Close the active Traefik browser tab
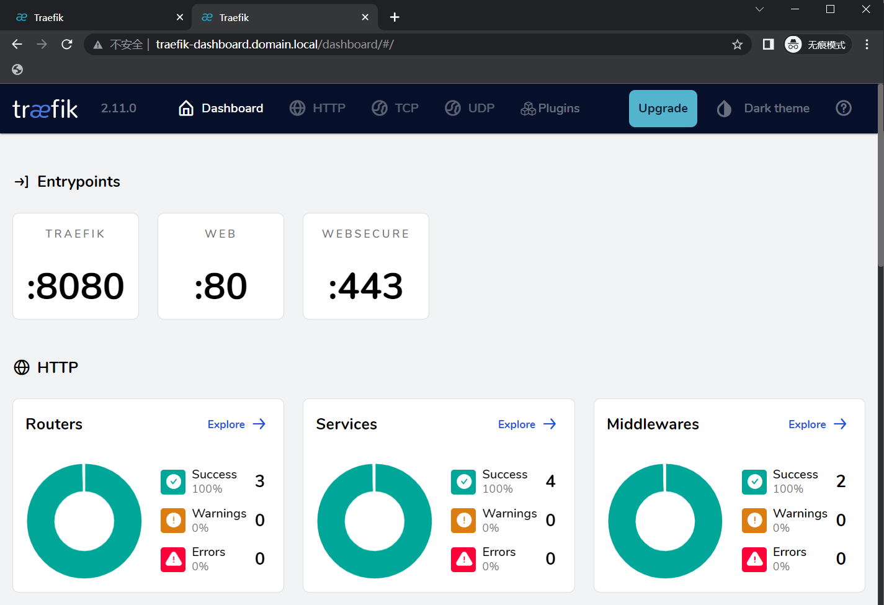This screenshot has height=605, width=884. (365, 17)
